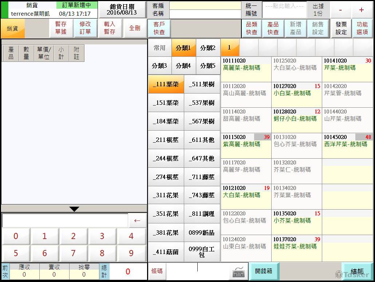Click 客戶快查 customer lookup

tap(159, 28)
